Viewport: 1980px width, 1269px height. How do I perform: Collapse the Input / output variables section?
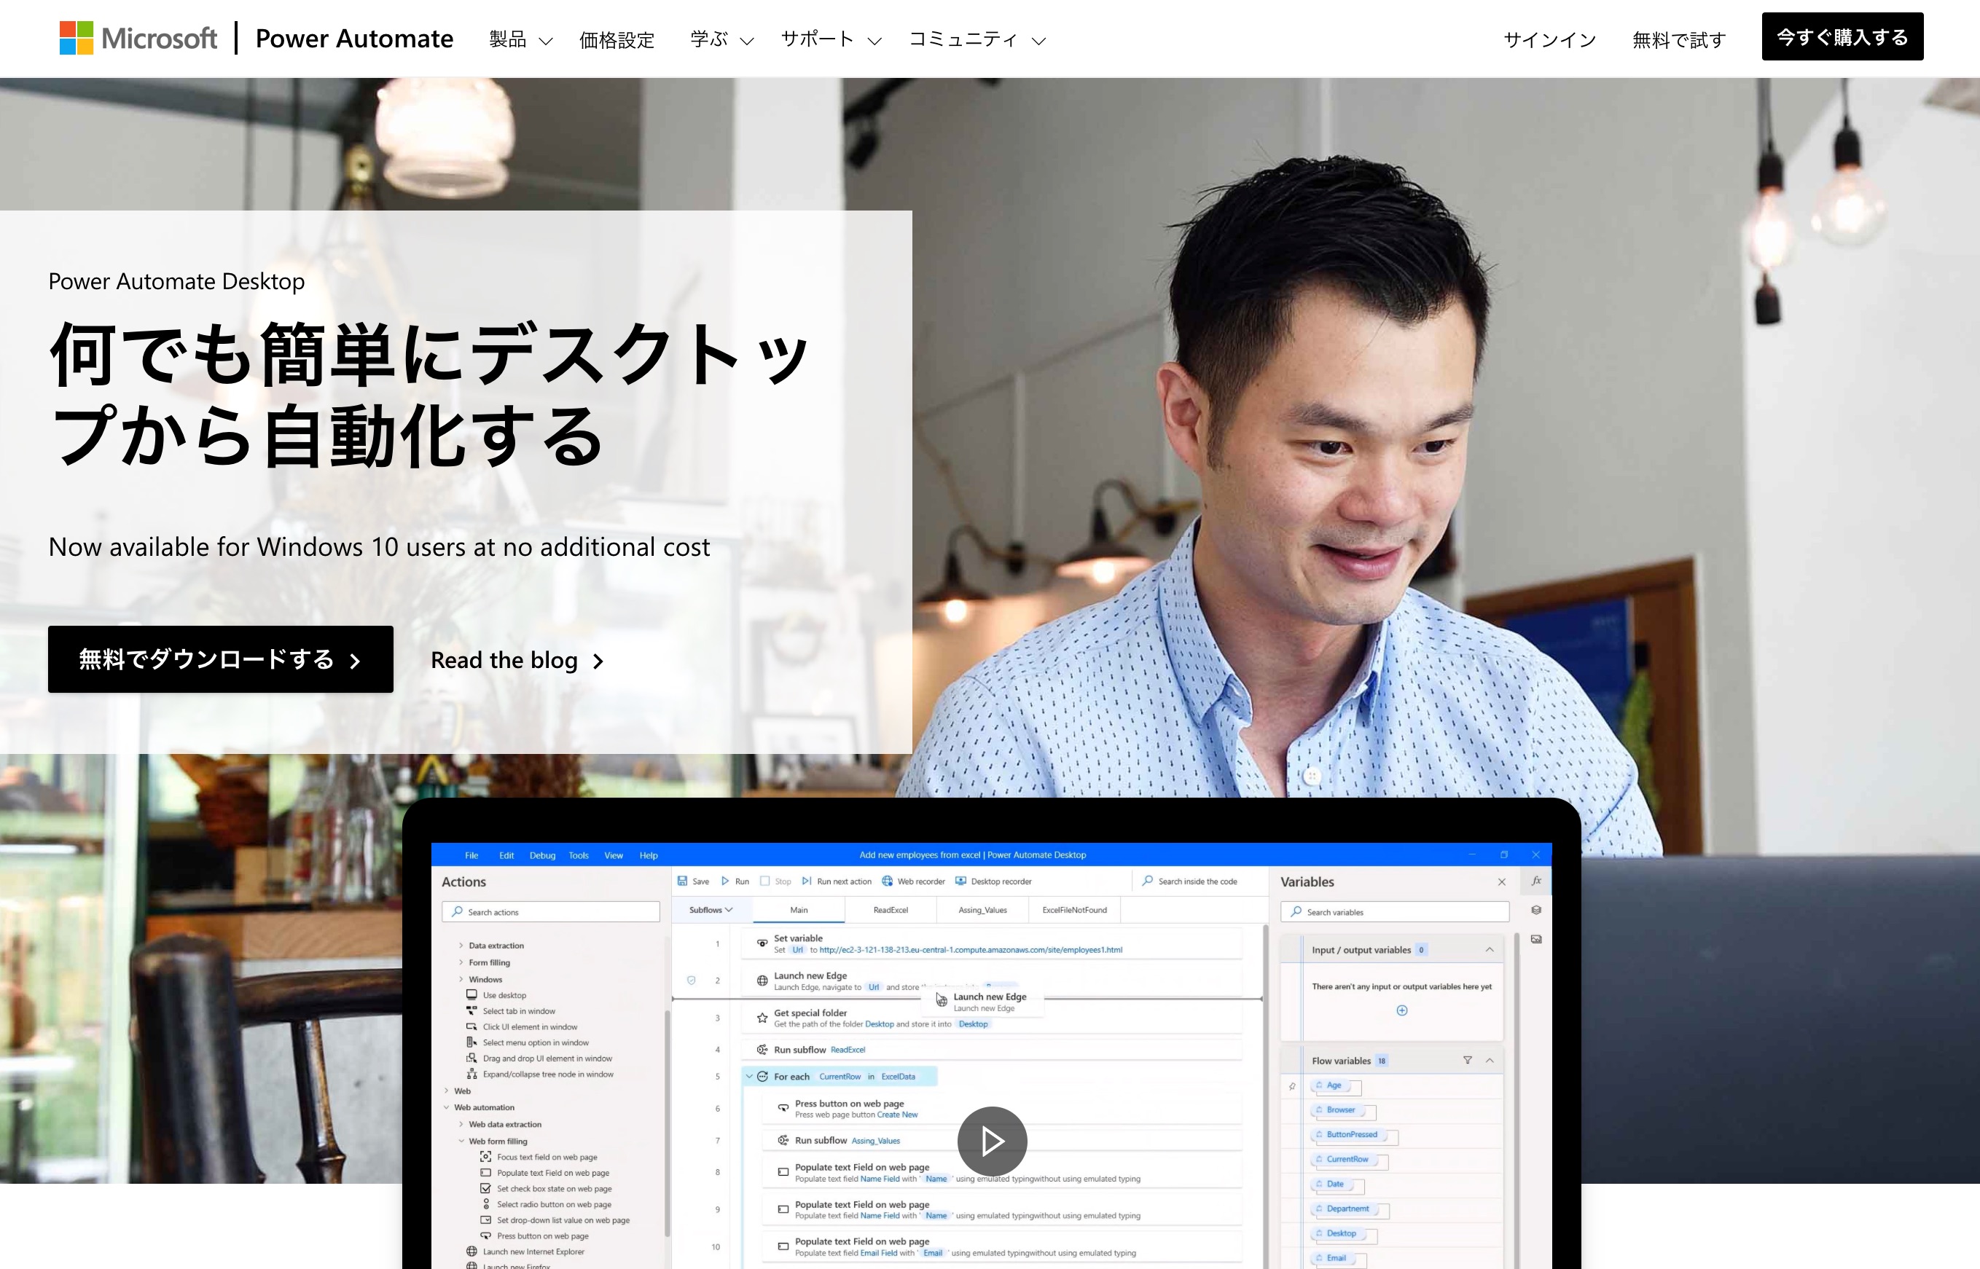(x=1490, y=949)
